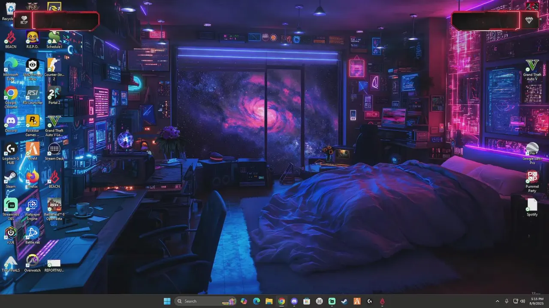Switch to Streamlabs in the taskbar
Image resolution: width=549 pixels, height=308 pixels.
coord(332,301)
